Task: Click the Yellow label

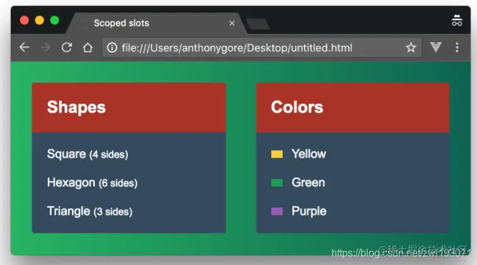Action: click(309, 154)
